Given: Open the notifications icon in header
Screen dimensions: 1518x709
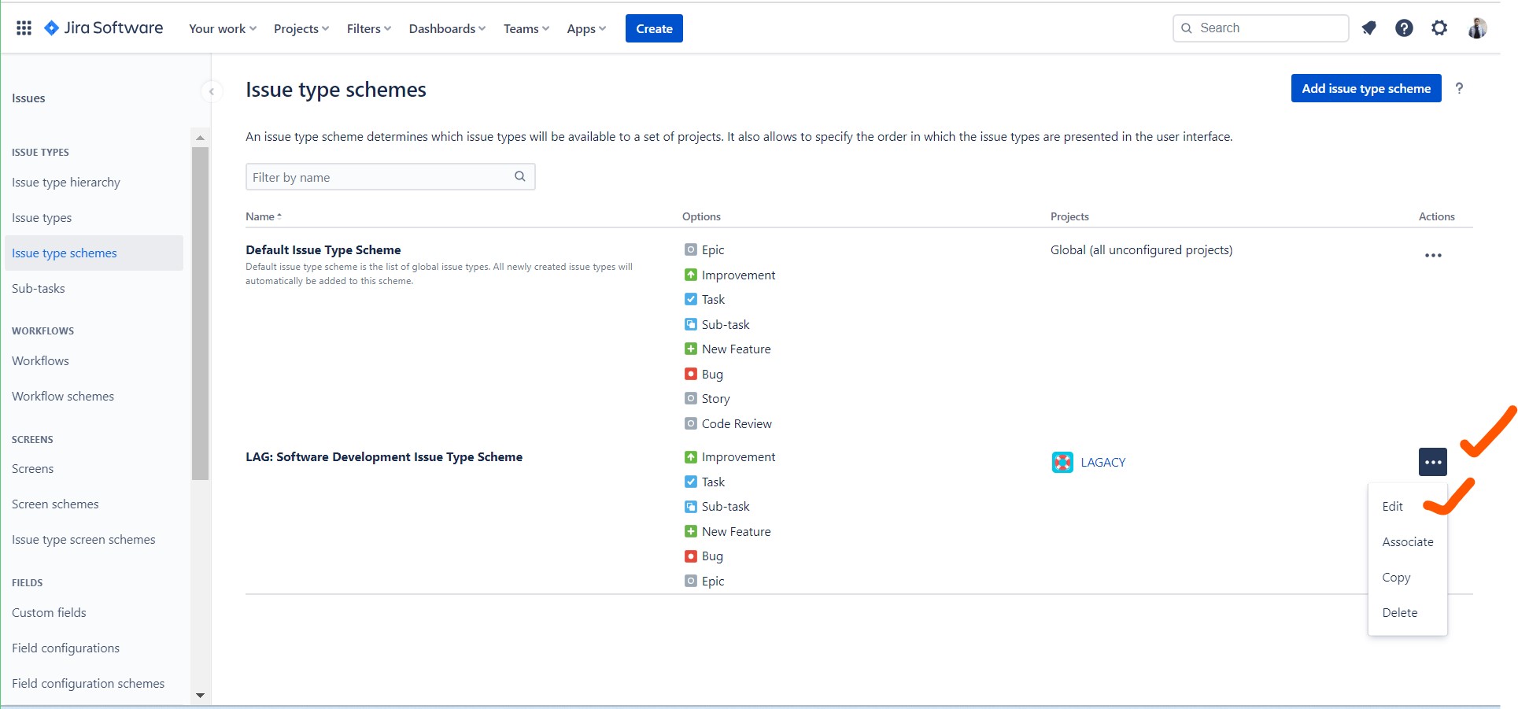Looking at the screenshot, I should coord(1368,28).
